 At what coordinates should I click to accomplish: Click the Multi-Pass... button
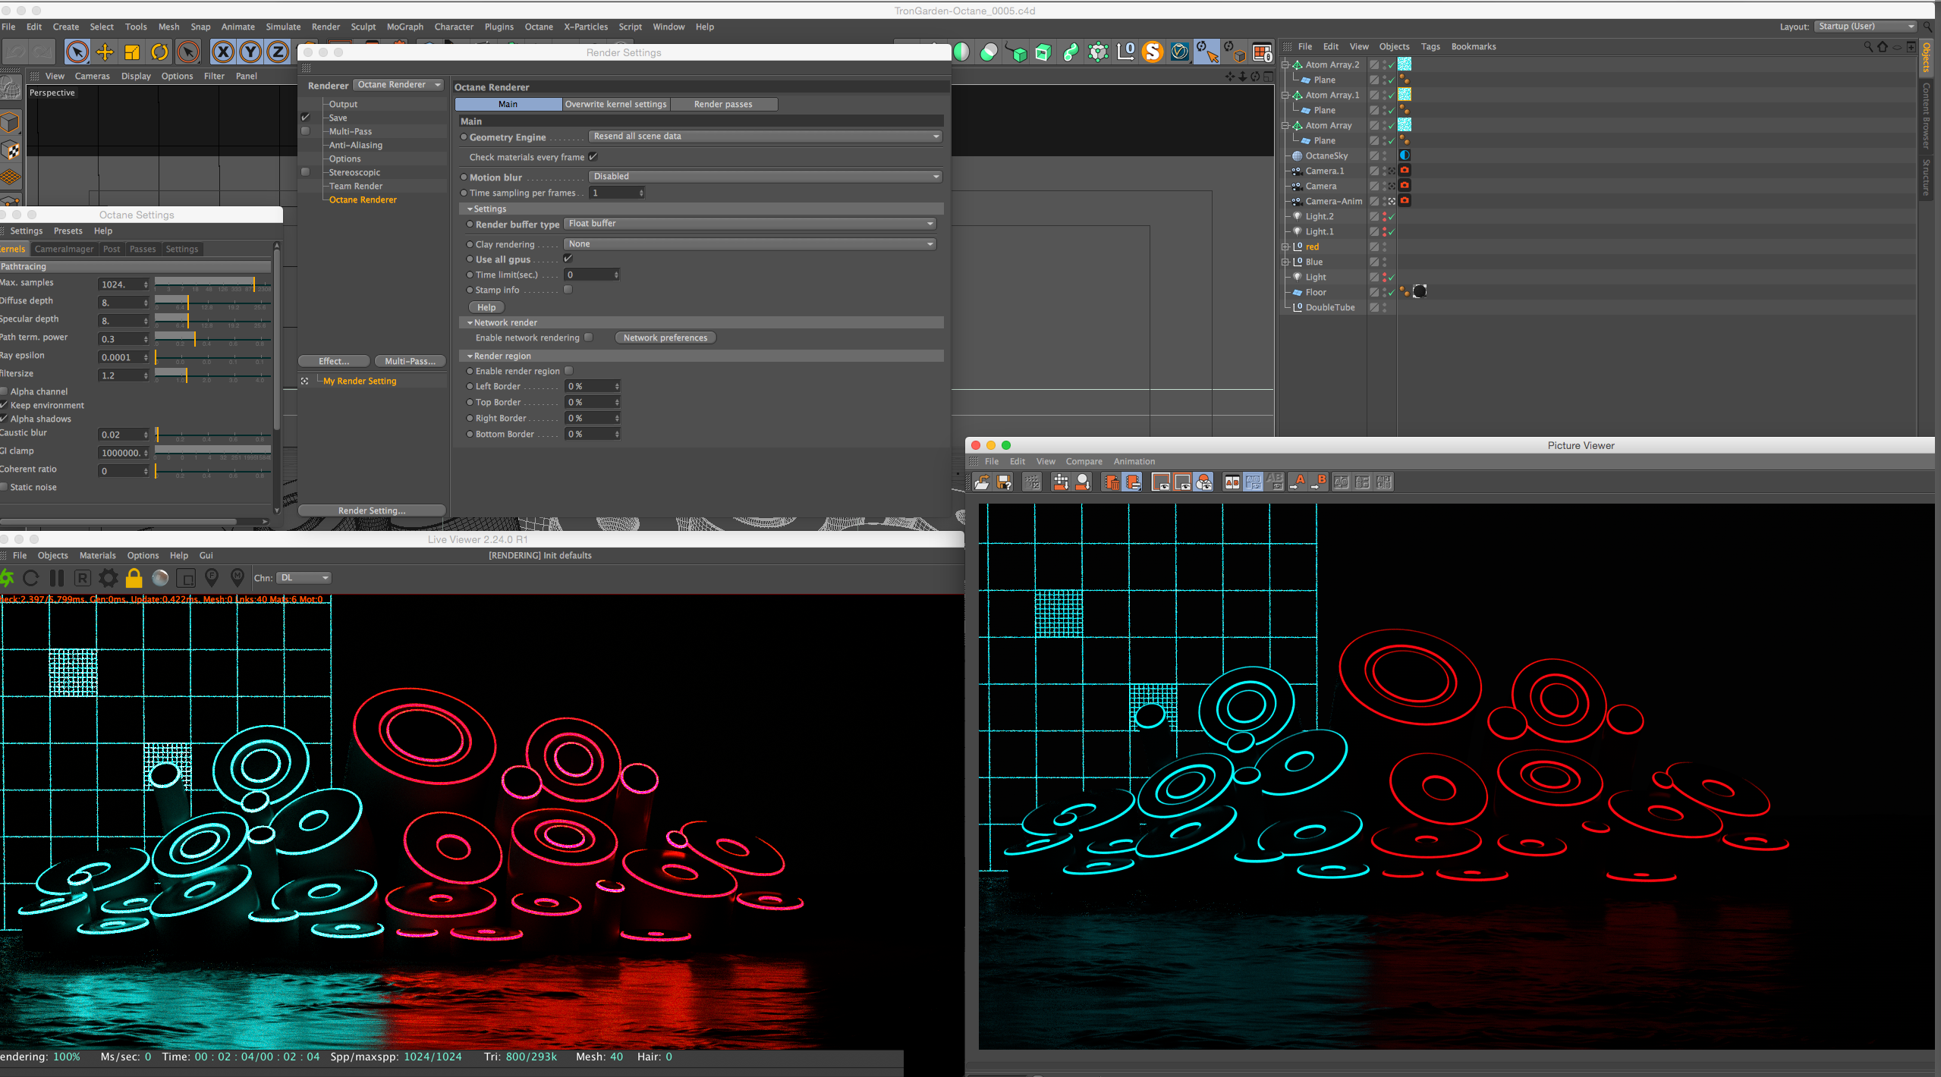pyautogui.click(x=410, y=361)
